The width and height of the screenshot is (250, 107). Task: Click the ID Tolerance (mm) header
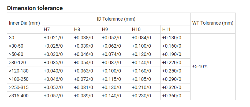pyautogui.click(x=116, y=19)
